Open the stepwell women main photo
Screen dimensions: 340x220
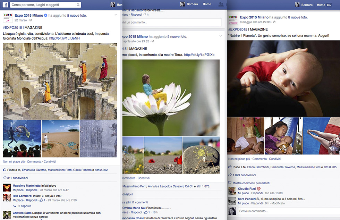60,81
